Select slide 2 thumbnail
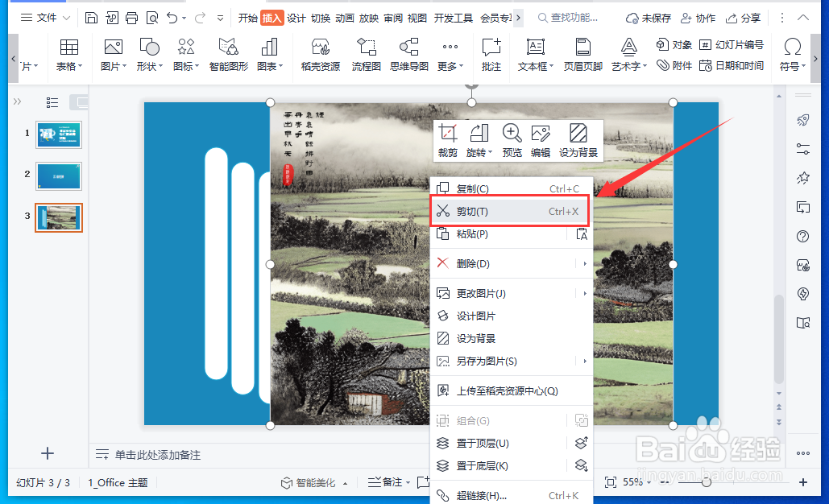This screenshot has width=829, height=504. (59, 176)
